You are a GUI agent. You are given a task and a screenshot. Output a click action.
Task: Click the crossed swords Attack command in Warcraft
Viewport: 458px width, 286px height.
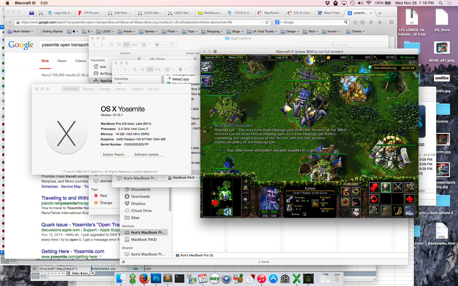pyautogui.click(x=397, y=187)
